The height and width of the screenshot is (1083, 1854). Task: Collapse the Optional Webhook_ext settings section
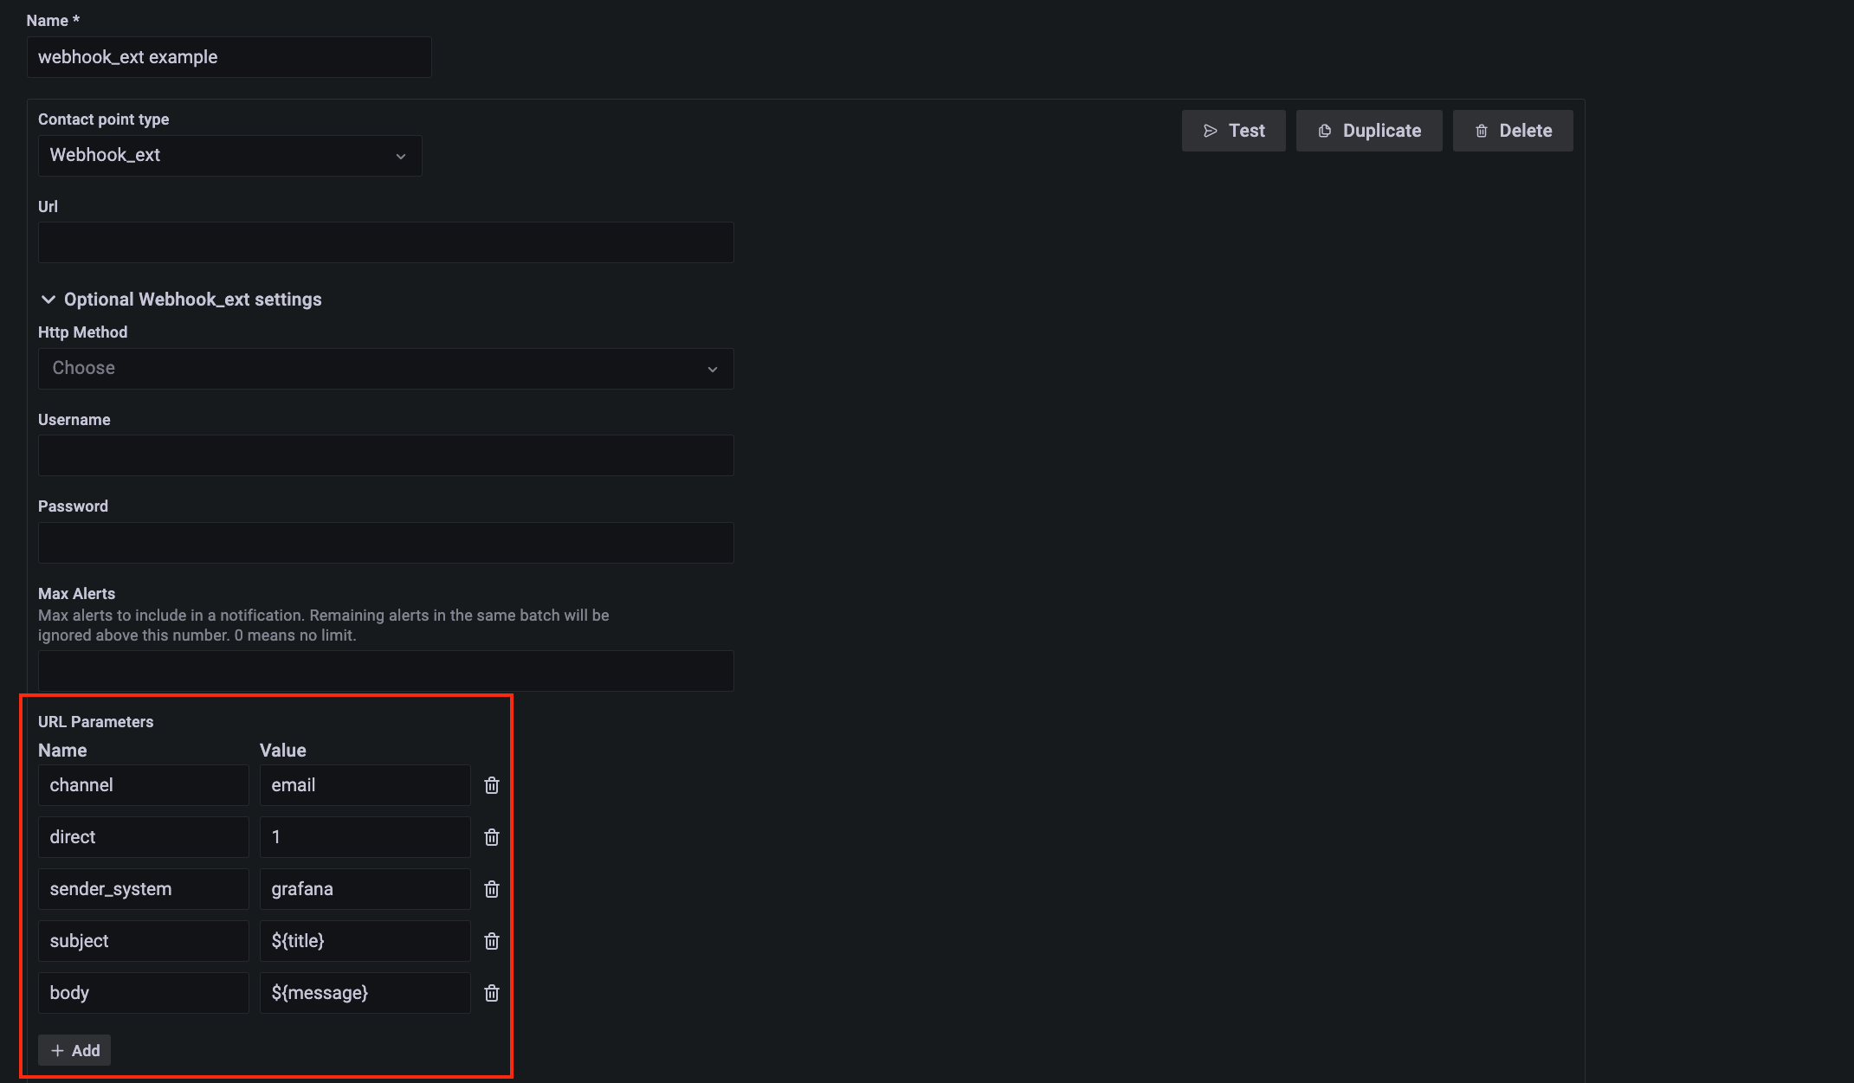[x=48, y=299]
